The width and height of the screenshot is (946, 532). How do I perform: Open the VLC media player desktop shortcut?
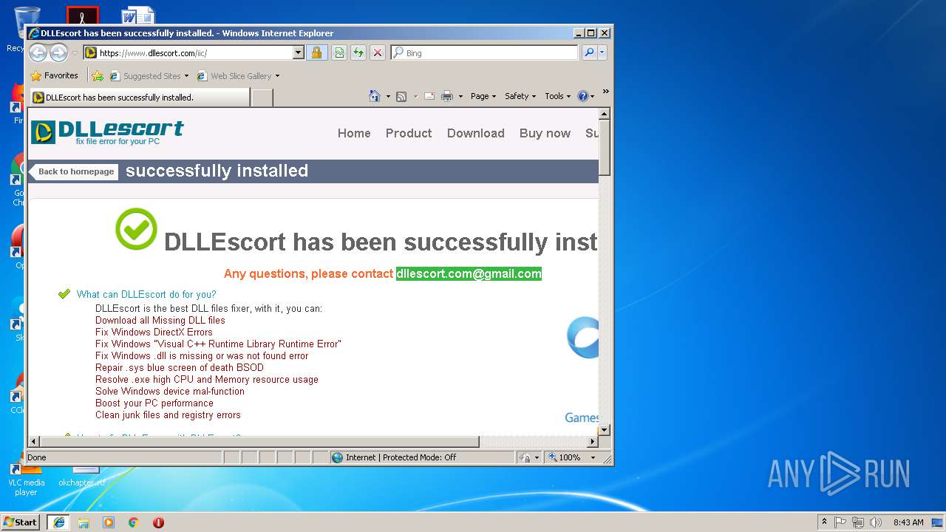click(26, 479)
